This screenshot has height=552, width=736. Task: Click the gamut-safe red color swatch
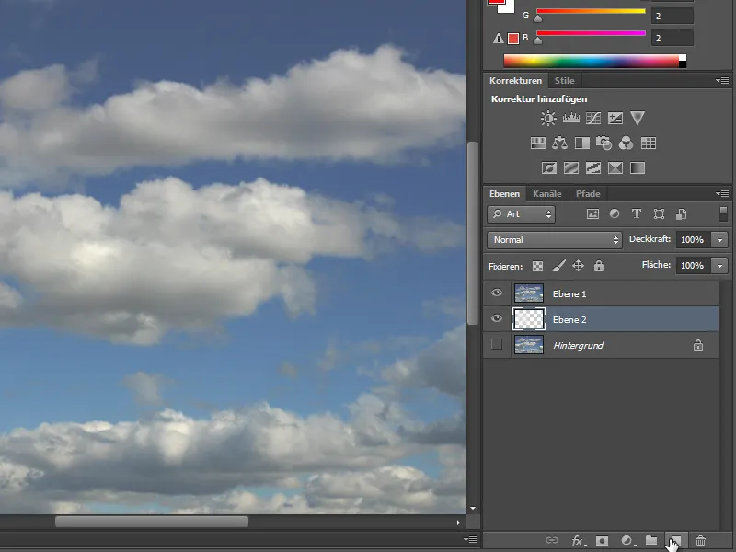(513, 39)
